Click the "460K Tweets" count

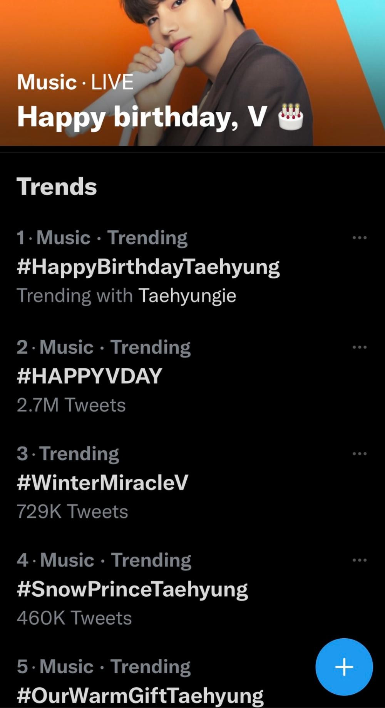click(74, 618)
